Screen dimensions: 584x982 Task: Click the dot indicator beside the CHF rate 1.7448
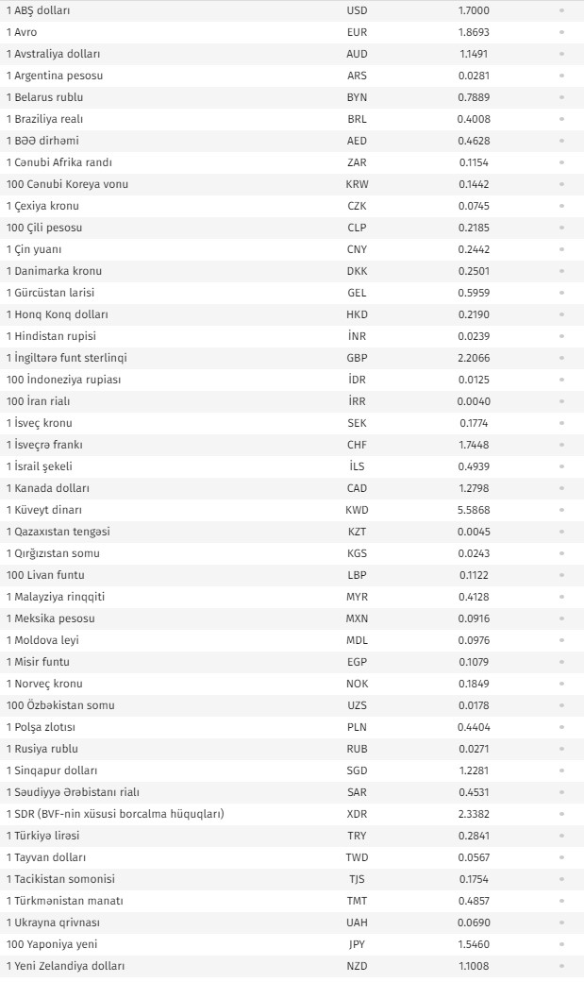561,445
